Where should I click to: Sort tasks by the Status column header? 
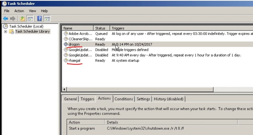[102, 28]
